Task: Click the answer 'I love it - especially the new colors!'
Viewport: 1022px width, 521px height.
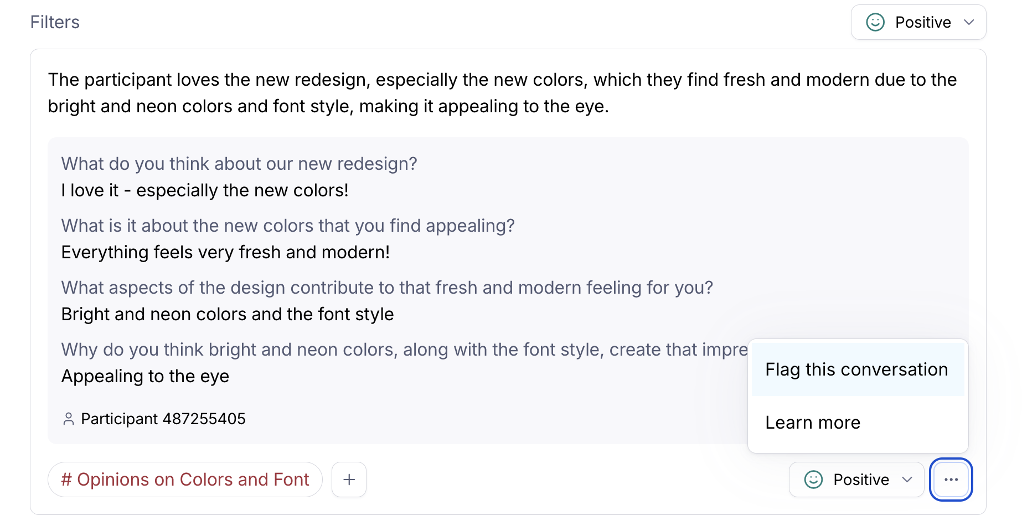Action: 205,190
